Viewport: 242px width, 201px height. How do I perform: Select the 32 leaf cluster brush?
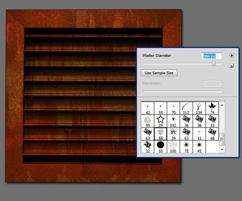(147, 147)
